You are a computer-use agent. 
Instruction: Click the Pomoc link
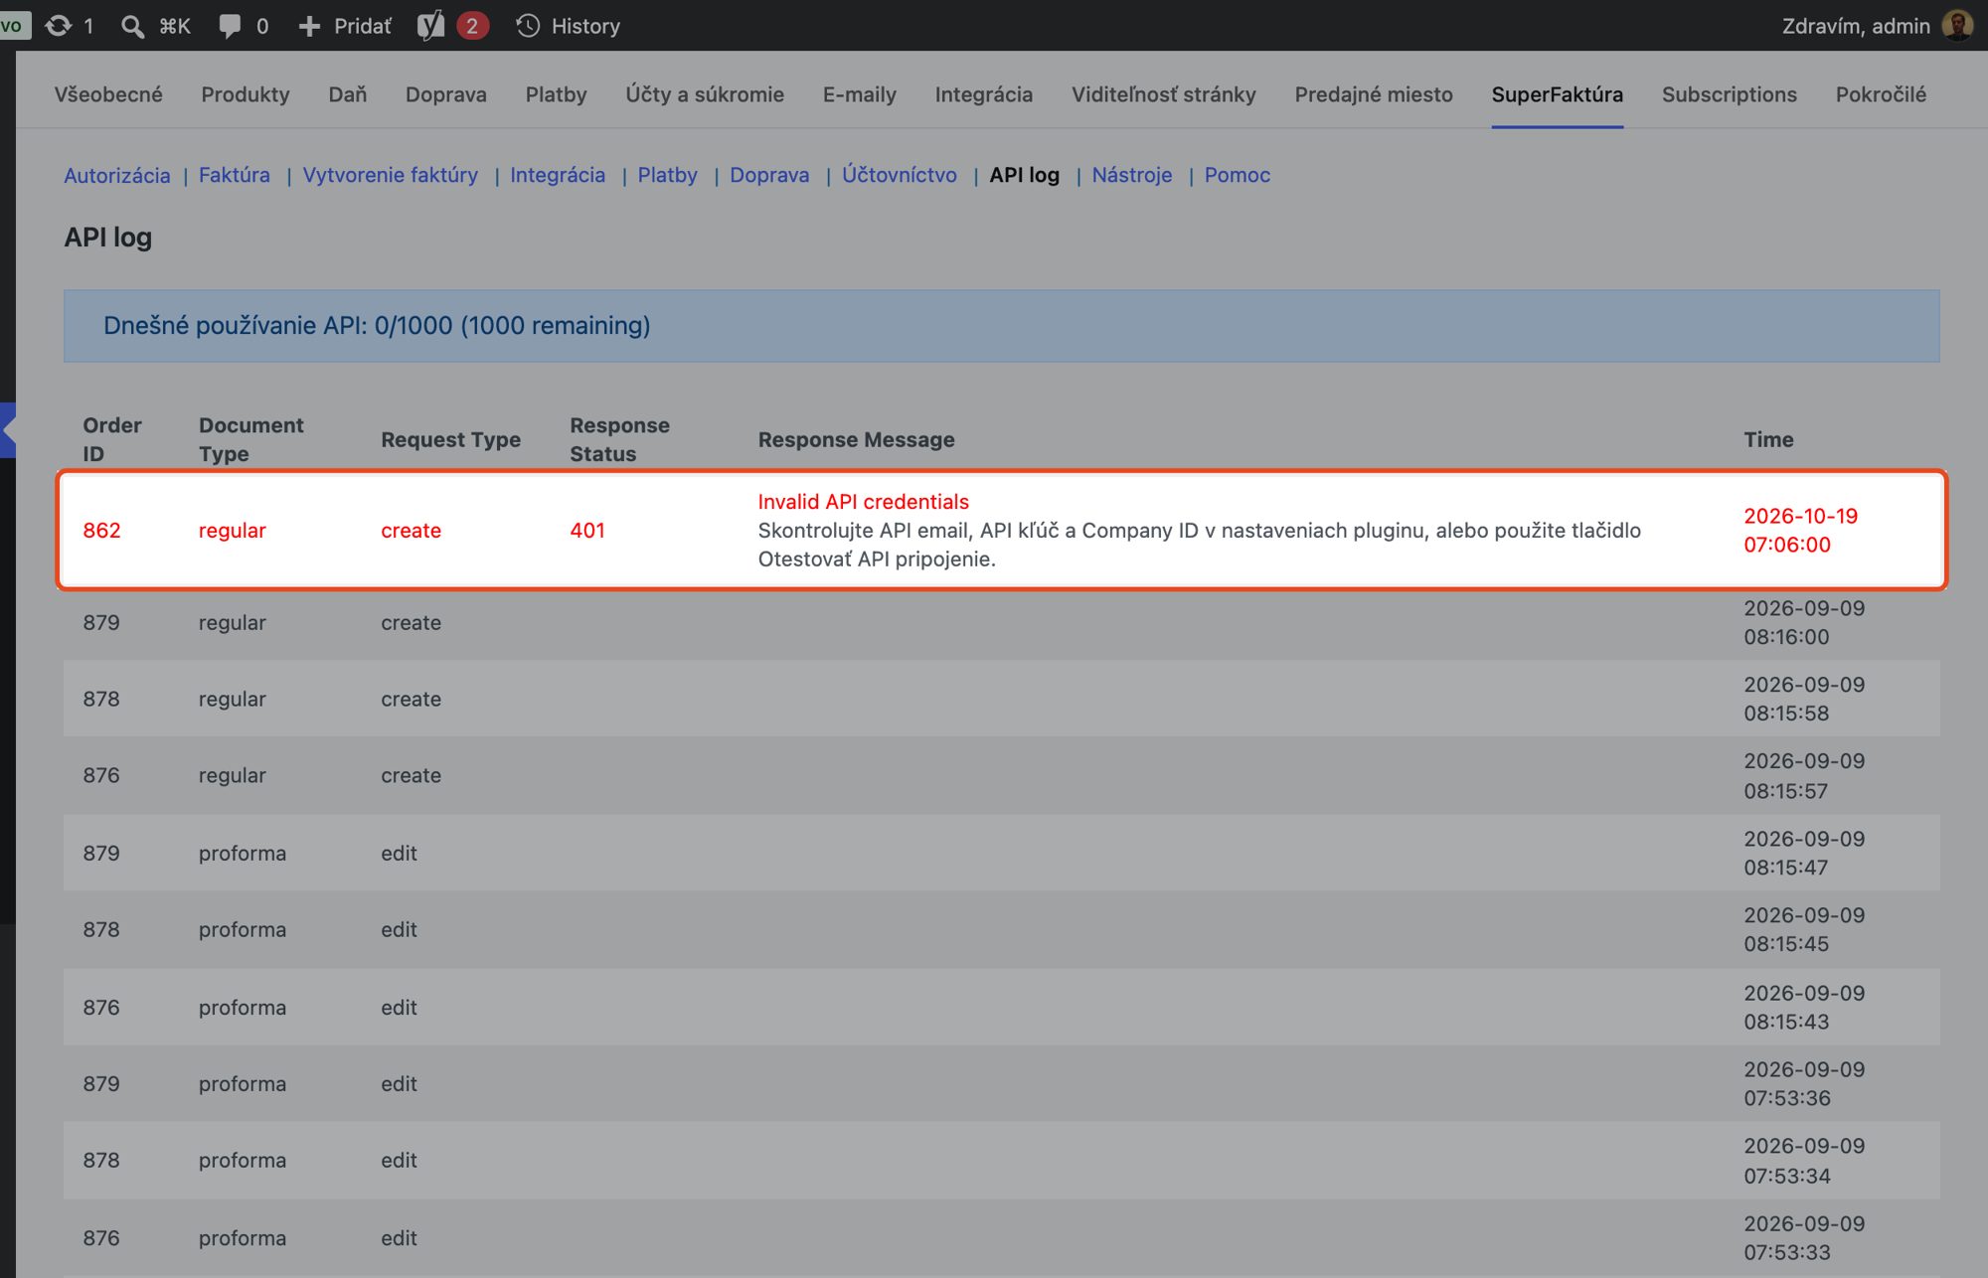[x=1238, y=175]
